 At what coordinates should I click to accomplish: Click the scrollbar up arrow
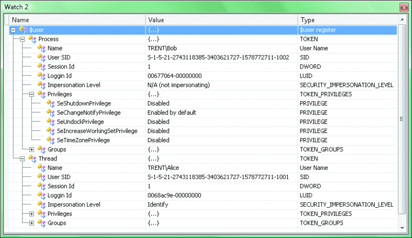pyautogui.click(x=402, y=20)
